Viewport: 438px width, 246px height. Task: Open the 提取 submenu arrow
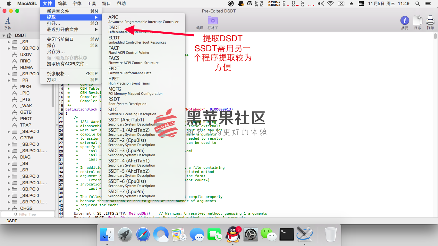(x=96, y=17)
